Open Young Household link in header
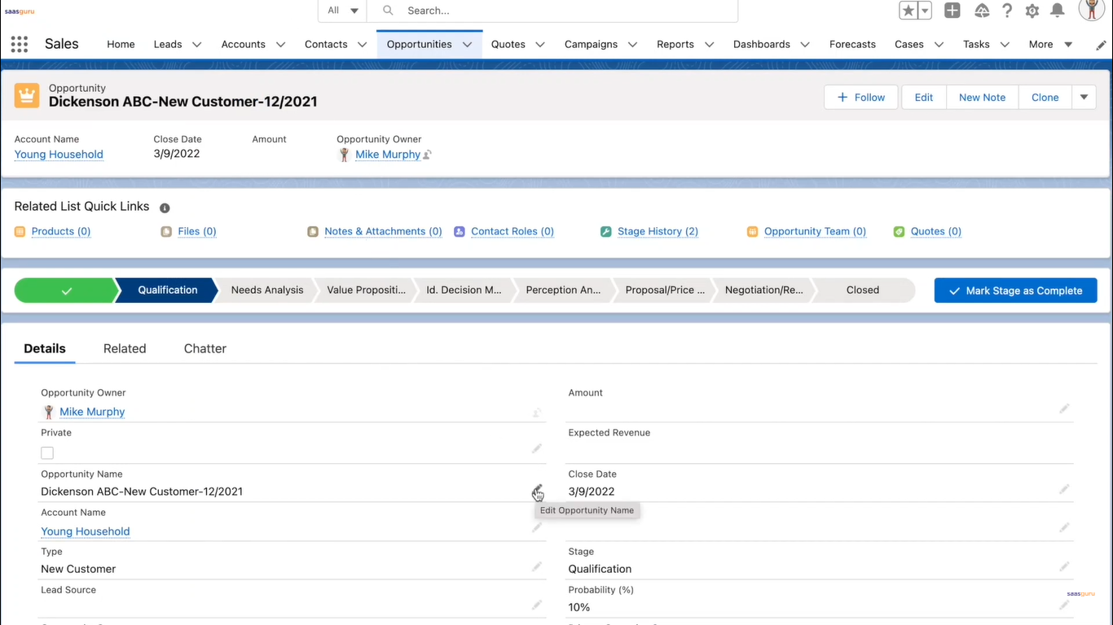The image size is (1113, 625). pos(59,155)
